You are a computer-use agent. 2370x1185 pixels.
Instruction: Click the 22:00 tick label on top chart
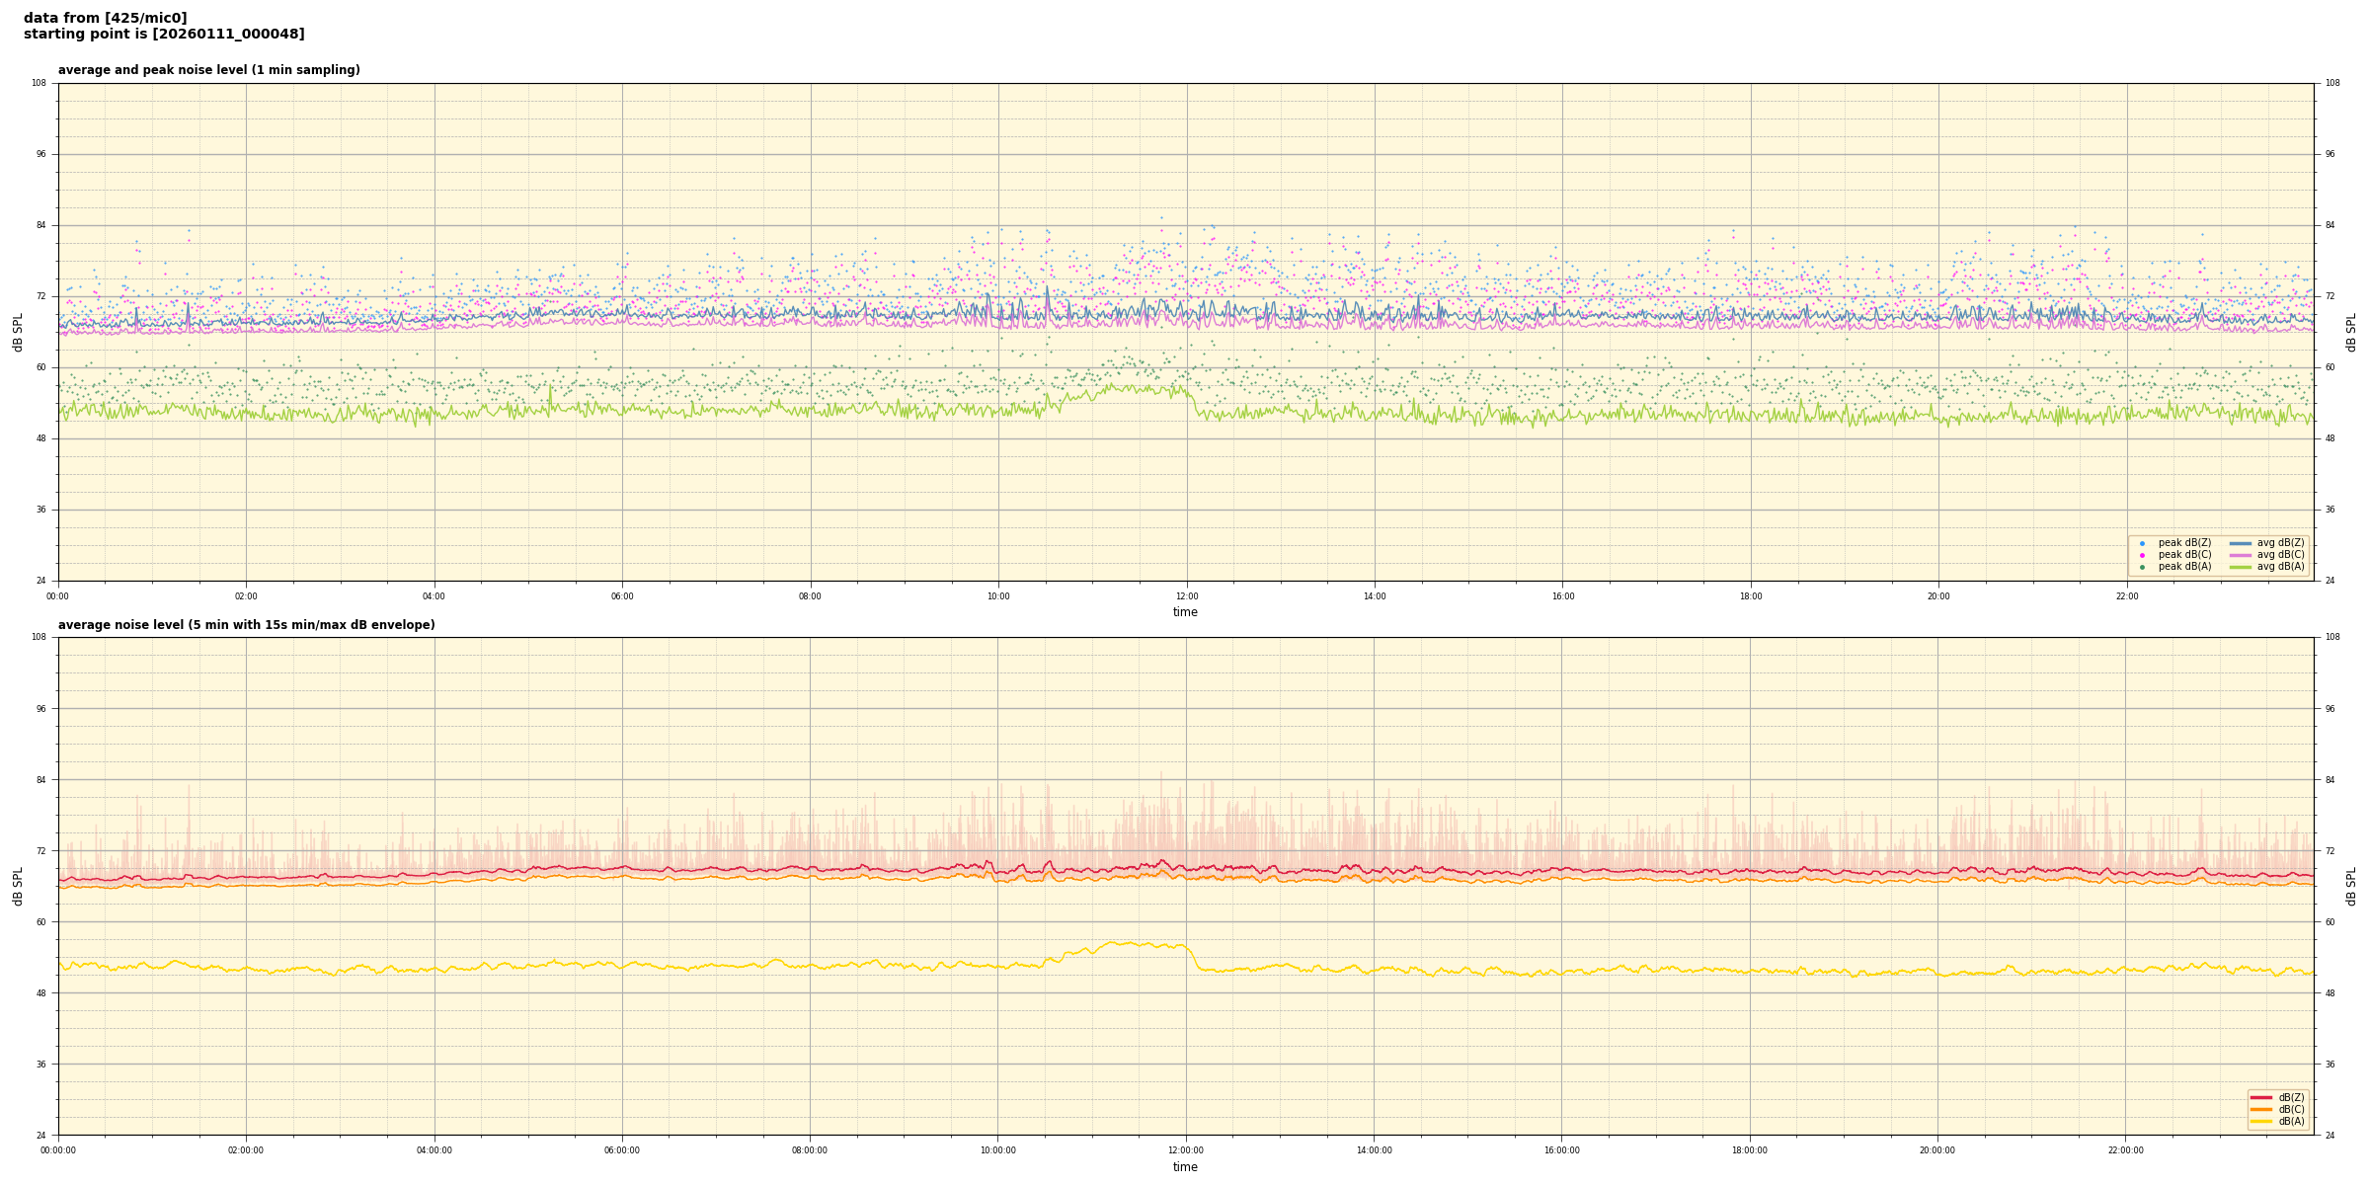pyautogui.click(x=2126, y=596)
